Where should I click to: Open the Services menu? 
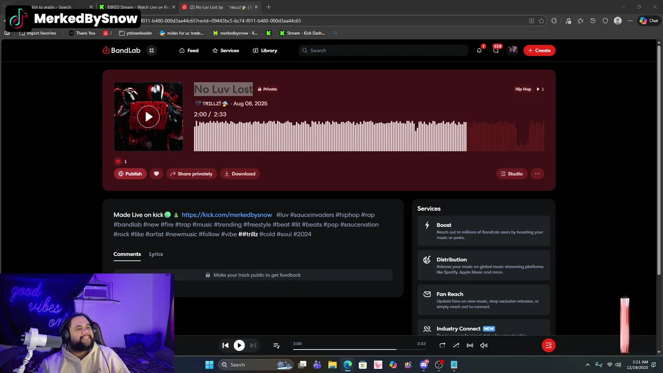point(225,50)
